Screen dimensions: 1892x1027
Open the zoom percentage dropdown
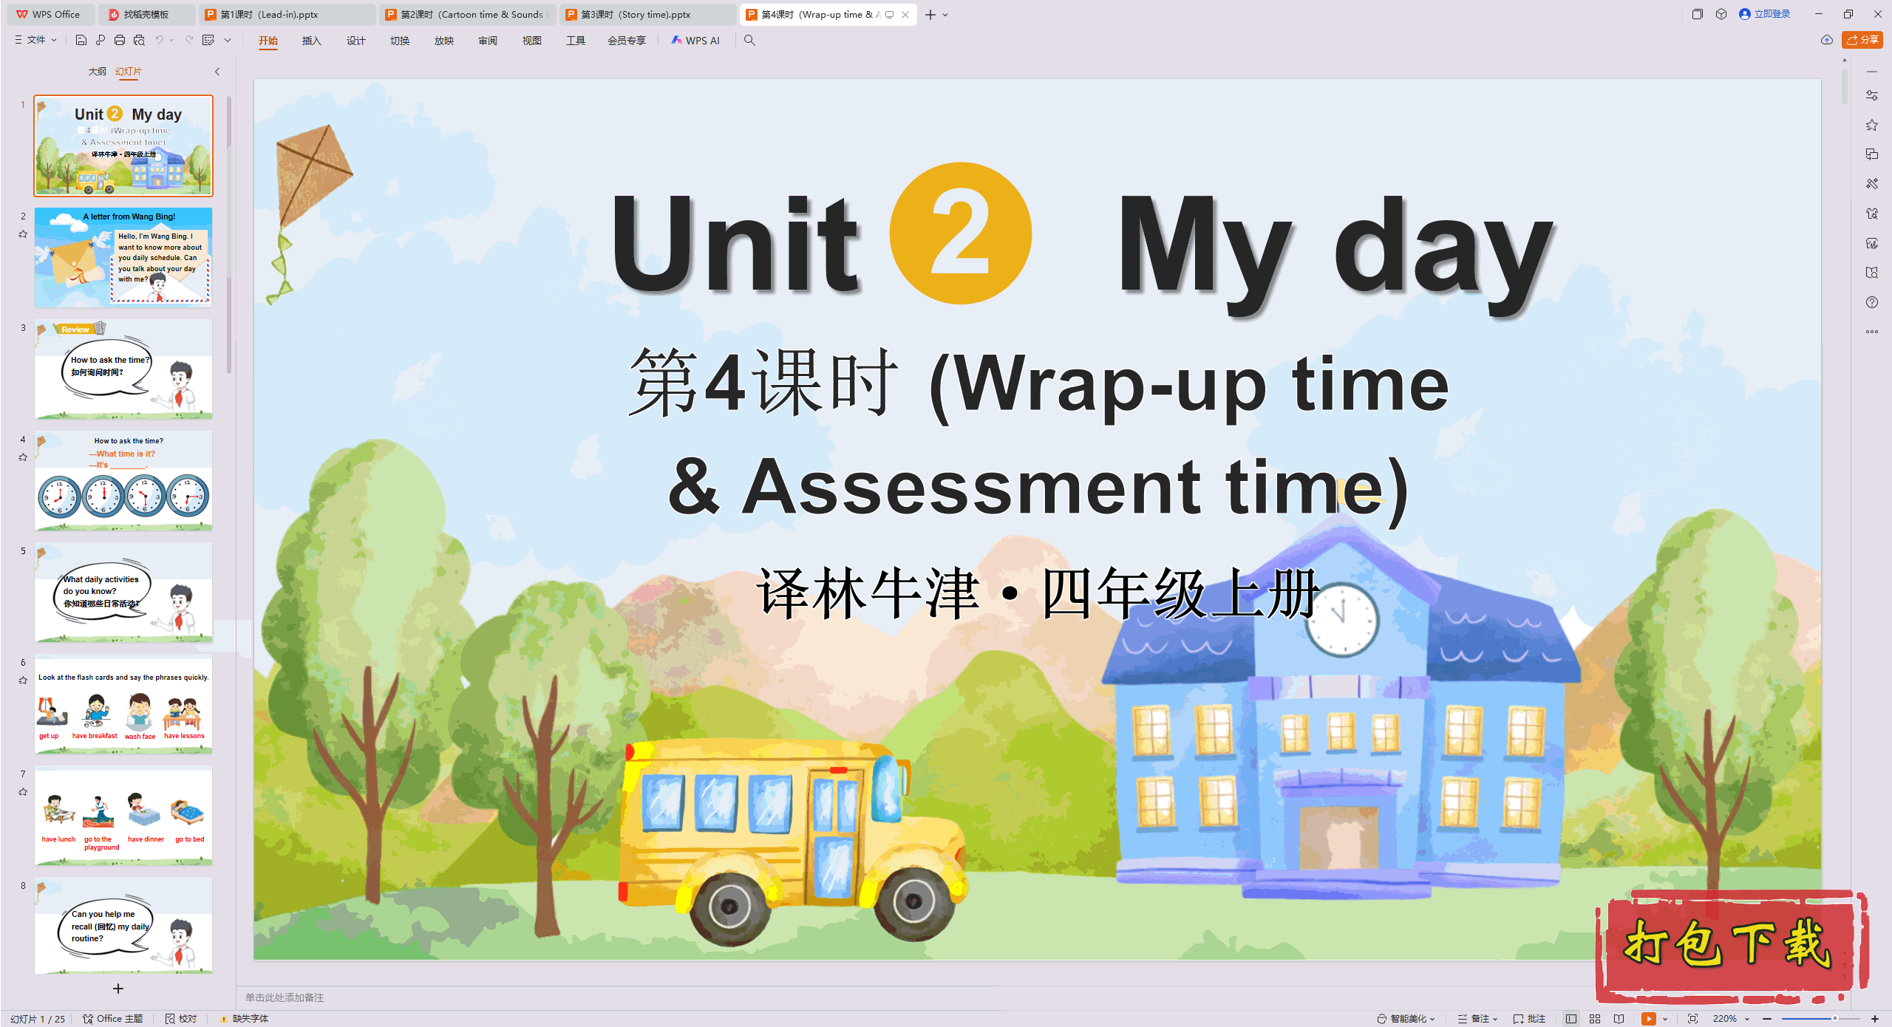click(1746, 1018)
